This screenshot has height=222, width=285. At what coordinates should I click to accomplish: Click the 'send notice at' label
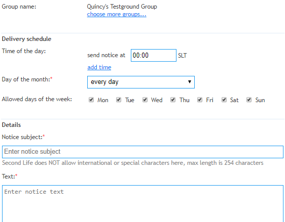pos(106,55)
